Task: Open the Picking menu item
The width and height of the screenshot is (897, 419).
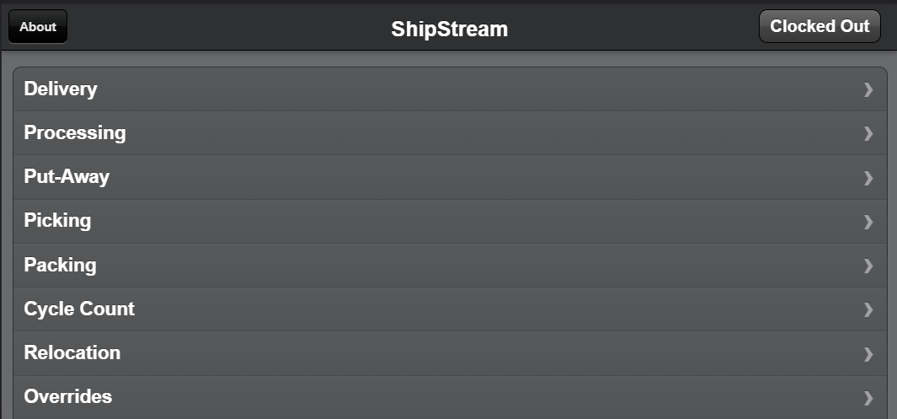Action: (57, 221)
